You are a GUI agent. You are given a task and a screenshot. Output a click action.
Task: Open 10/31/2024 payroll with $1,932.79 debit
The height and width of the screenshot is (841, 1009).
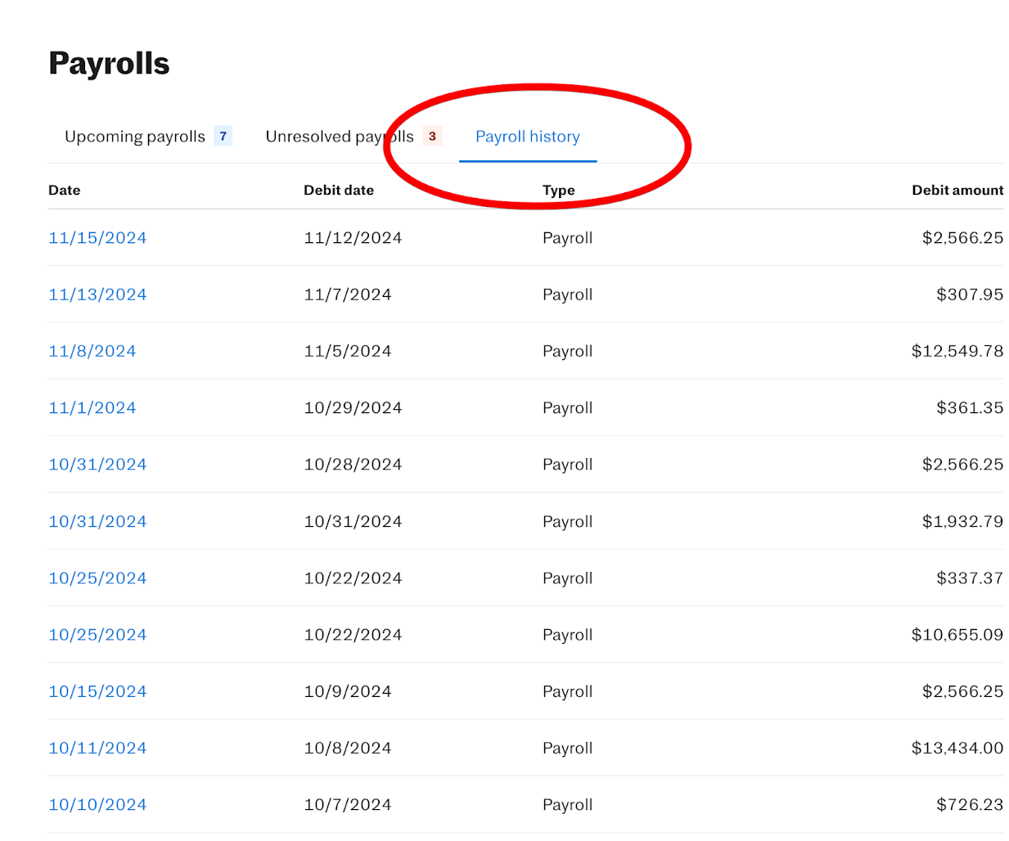pos(97,521)
